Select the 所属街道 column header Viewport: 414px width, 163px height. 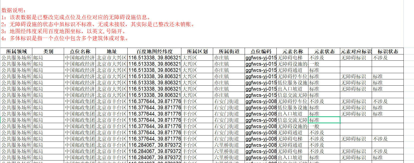pos(229,51)
